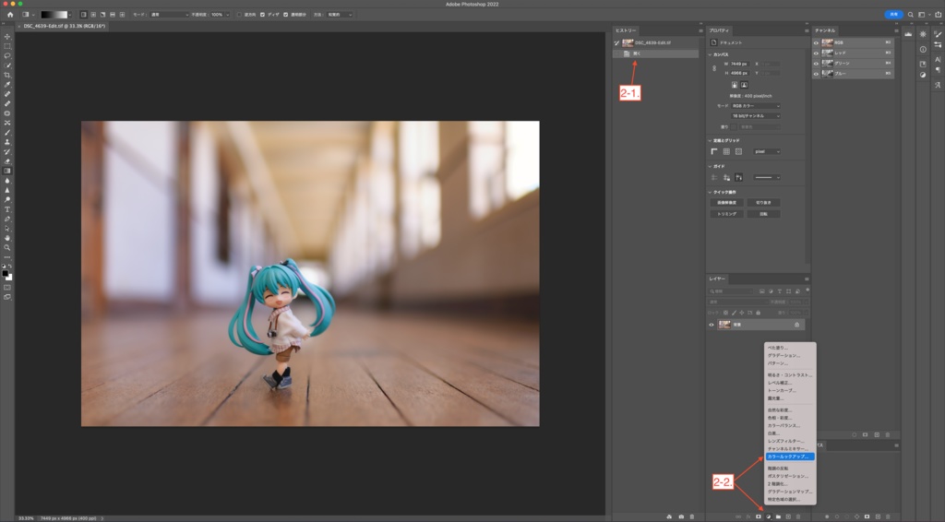Image resolution: width=945 pixels, height=522 pixels.
Task: Collapse the Quick Actions section in Properties
Action: pos(710,192)
